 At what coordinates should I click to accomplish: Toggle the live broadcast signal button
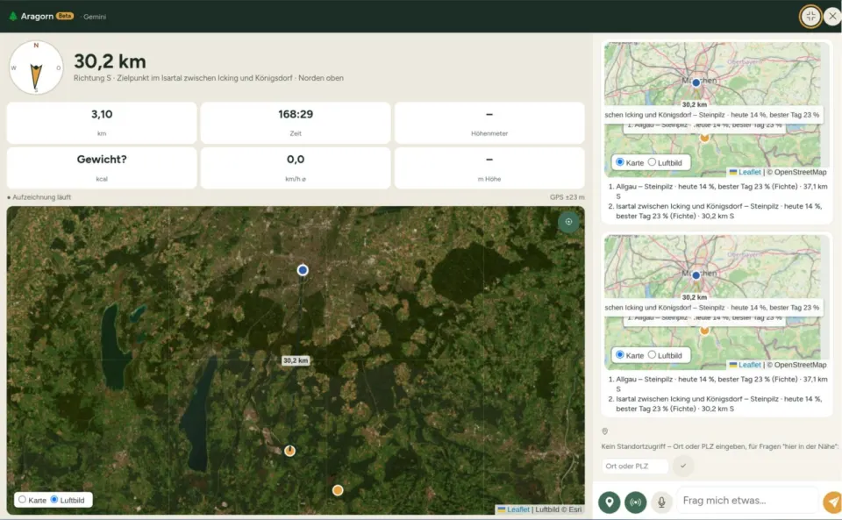pos(635,502)
